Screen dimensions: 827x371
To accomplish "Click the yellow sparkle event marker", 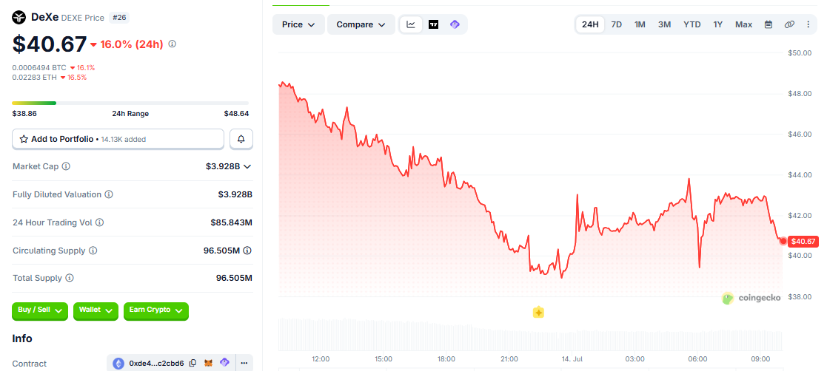I will pos(538,313).
